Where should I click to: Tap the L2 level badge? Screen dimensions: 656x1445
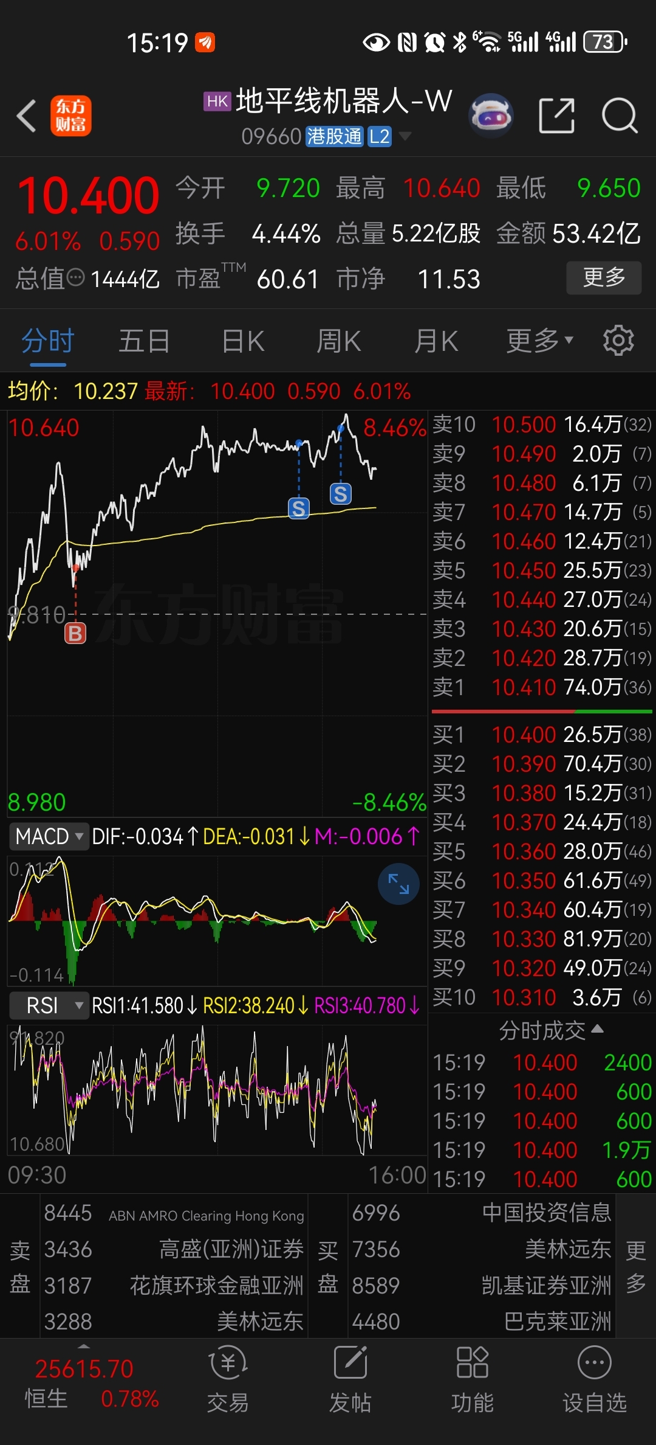(x=379, y=136)
